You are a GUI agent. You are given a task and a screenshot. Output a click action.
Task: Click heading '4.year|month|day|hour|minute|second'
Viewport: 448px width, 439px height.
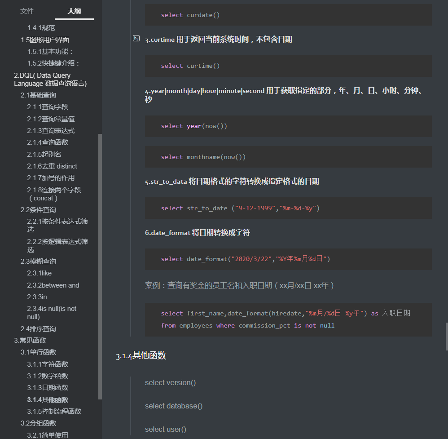(284, 95)
